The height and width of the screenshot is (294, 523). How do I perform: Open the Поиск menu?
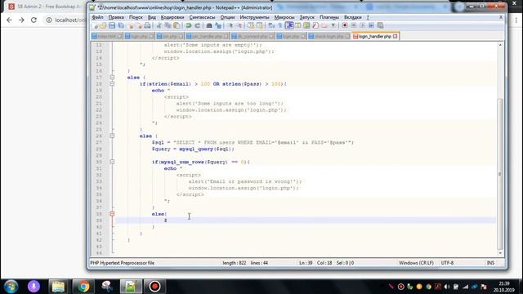136,17
